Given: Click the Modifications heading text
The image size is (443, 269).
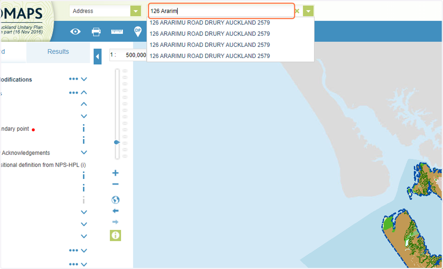Looking at the screenshot, I should point(16,79).
